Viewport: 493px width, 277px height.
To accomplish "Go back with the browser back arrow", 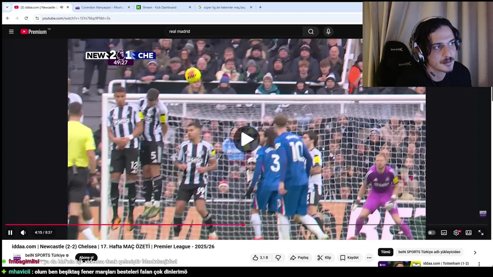I will point(7,18).
